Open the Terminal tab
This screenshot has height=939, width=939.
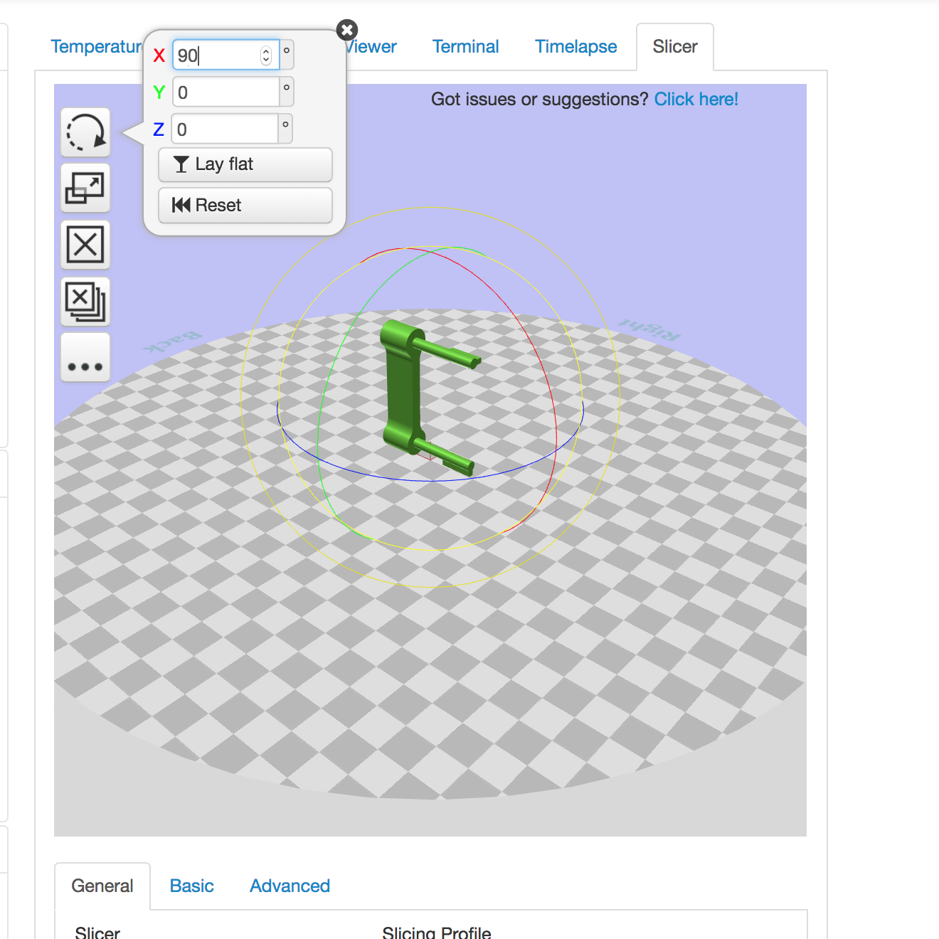[x=465, y=46]
